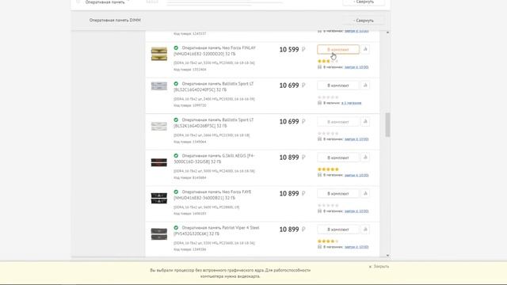Compare icon beside Patriot Viper 4 Steel
The image size is (507, 285).
pyautogui.click(x=365, y=230)
